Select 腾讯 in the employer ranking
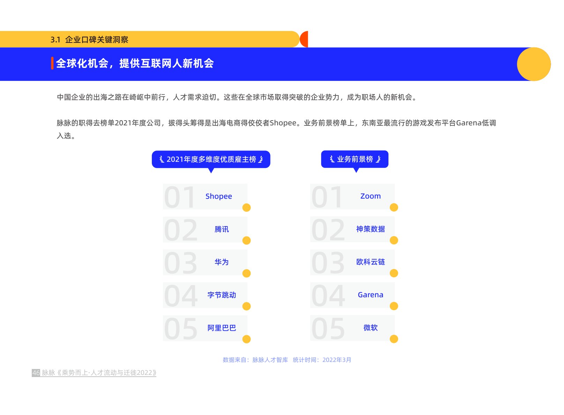This screenshot has height=415, width=564. coord(205,229)
